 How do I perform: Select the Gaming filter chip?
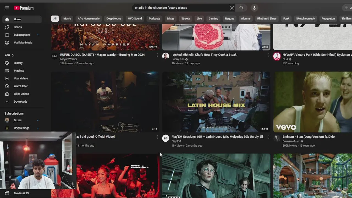point(213,18)
